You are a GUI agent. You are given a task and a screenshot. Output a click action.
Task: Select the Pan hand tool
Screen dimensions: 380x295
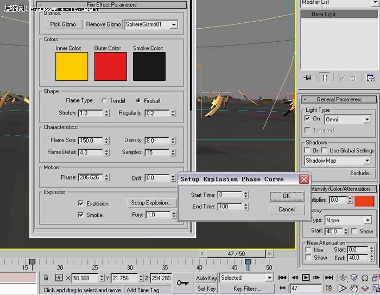(354, 288)
